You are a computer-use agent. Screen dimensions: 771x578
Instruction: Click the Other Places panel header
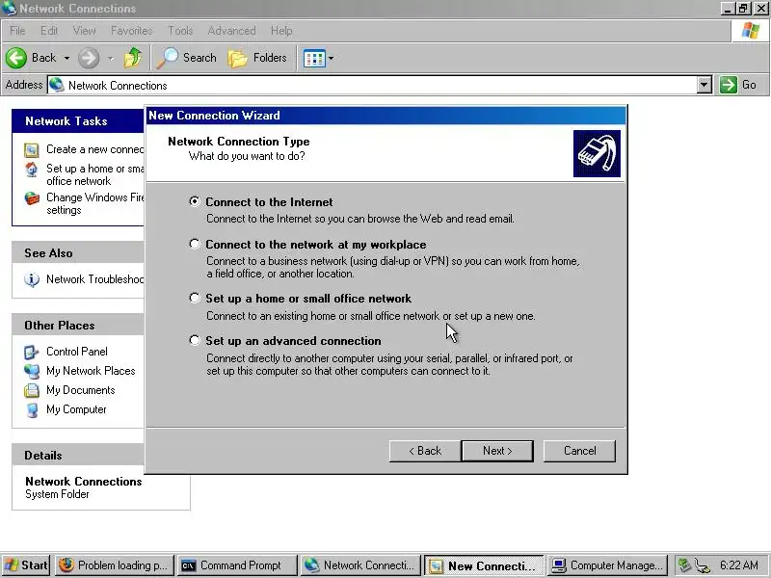point(78,325)
